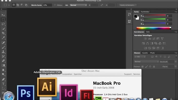The height and width of the screenshot is (100, 178).
Task: Select the Rectangular Marquee tool in toolbox
Action: (x=3, y=19)
